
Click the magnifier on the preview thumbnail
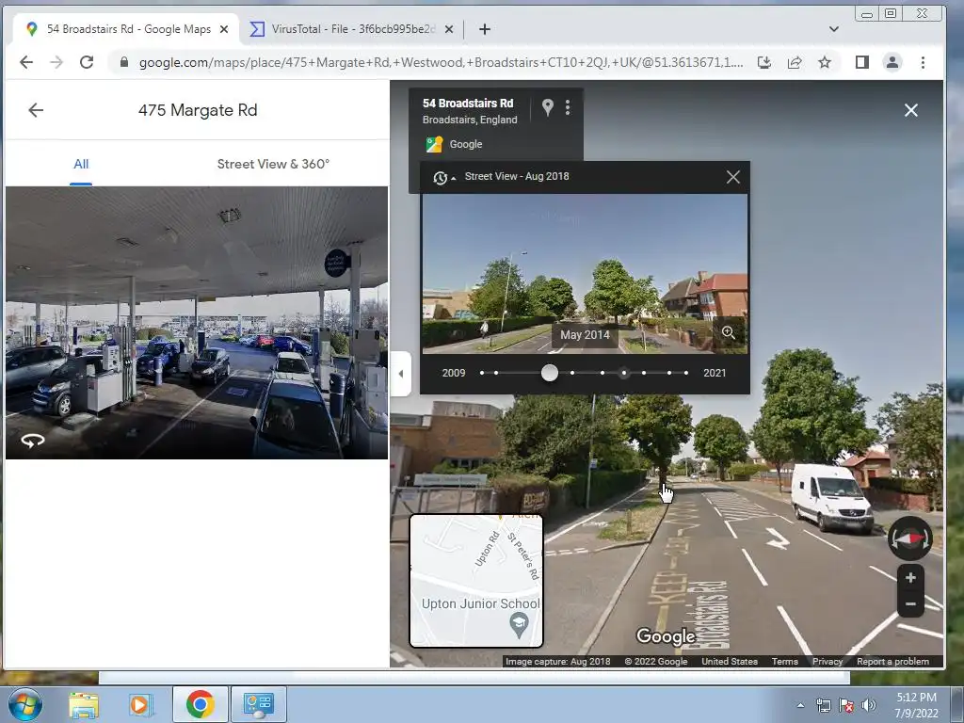pyautogui.click(x=729, y=332)
